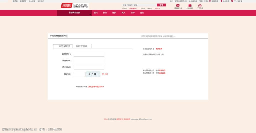This screenshot has height=133, width=256.
Task: Open 新品 in the navigation bar
Action: click(105, 13)
